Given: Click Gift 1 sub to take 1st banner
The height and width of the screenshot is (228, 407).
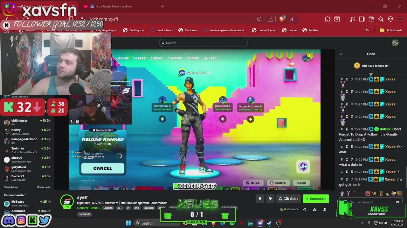Looking at the screenshot, I should click(x=371, y=66).
